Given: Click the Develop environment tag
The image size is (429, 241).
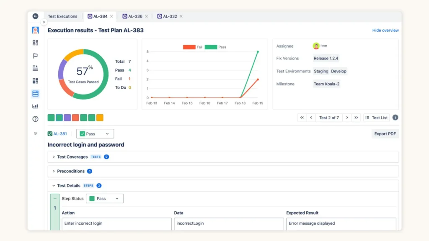Looking at the screenshot, I should (x=339, y=71).
